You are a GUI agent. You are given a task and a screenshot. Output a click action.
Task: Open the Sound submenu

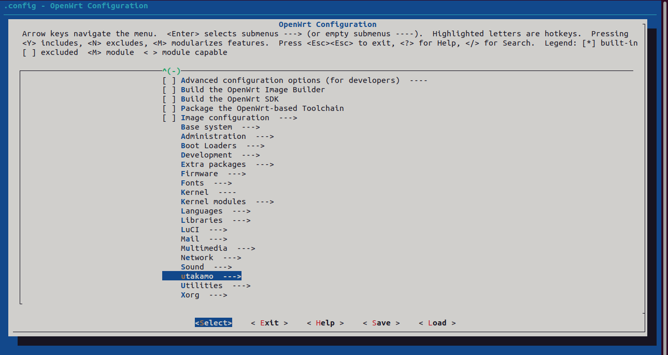click(x=206, y=267)
